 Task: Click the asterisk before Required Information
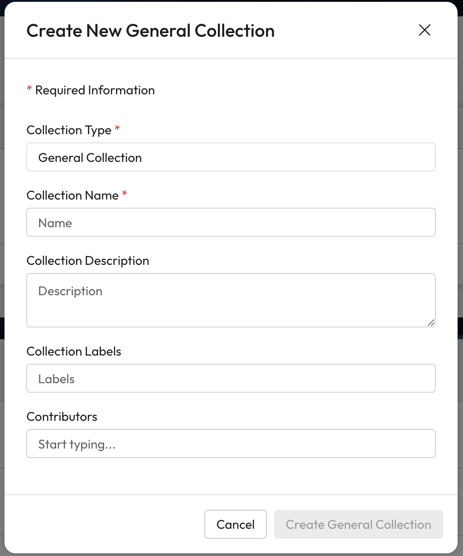[x=29, y=89]
